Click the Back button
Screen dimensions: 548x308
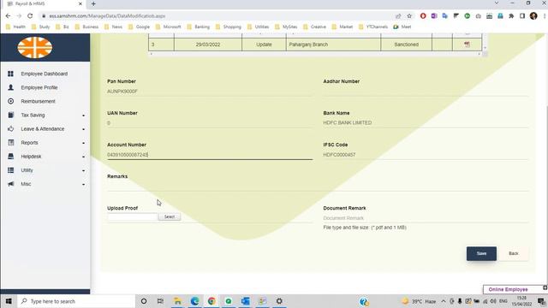point(514,253)
